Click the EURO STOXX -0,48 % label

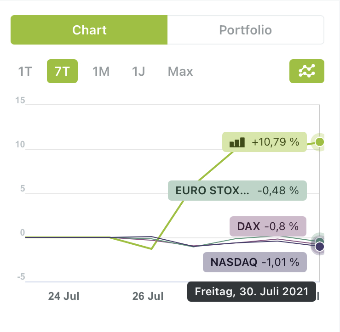[x=237, y=191]
